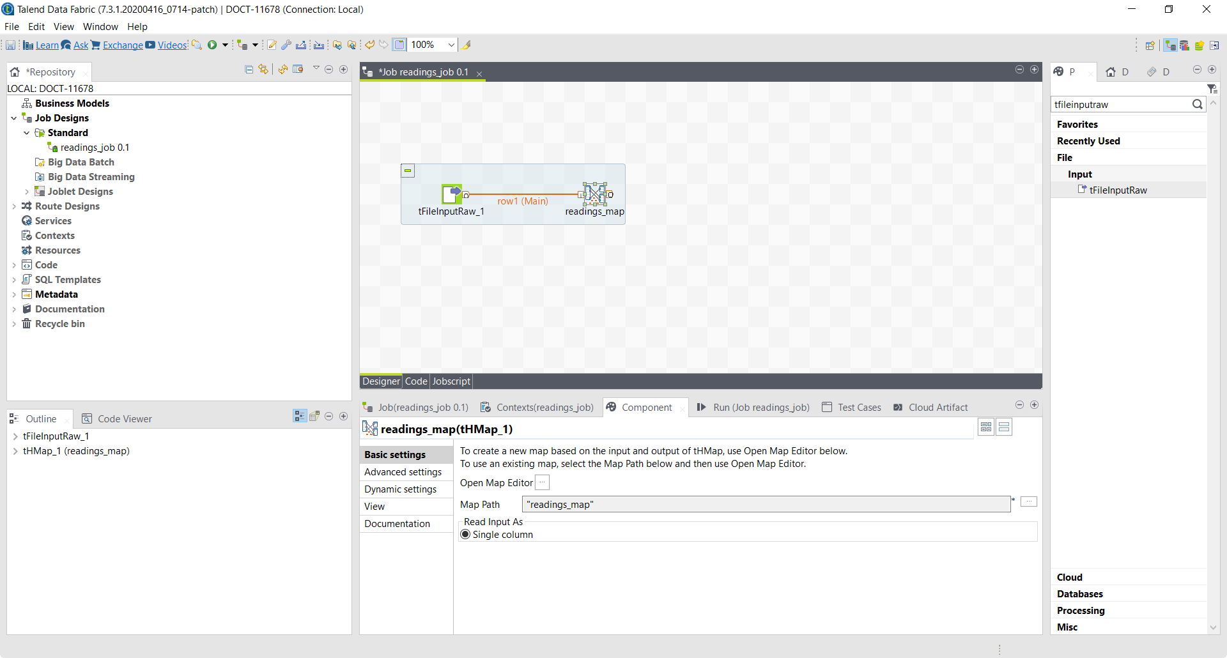The width and height of the screenshot is (1227, 658).
Task: Click the Map Path input field
Action: click(x=766, y=505)
